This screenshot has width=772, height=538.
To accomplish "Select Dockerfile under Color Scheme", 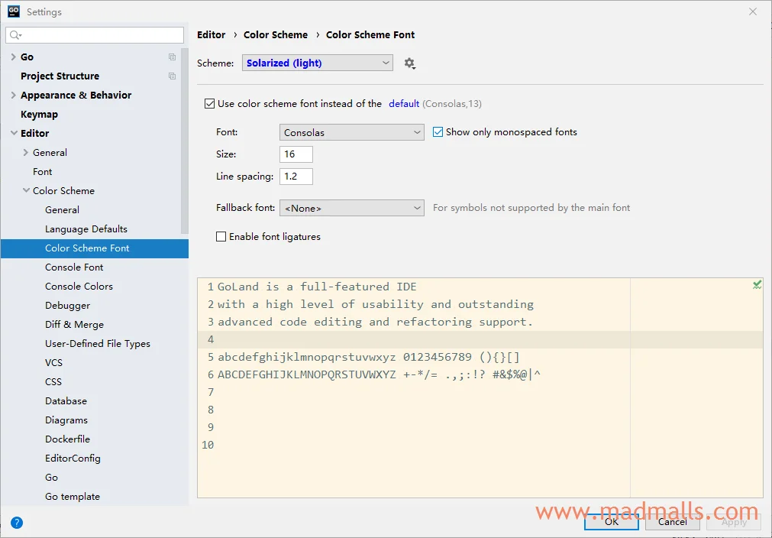I will click(67, 439).
